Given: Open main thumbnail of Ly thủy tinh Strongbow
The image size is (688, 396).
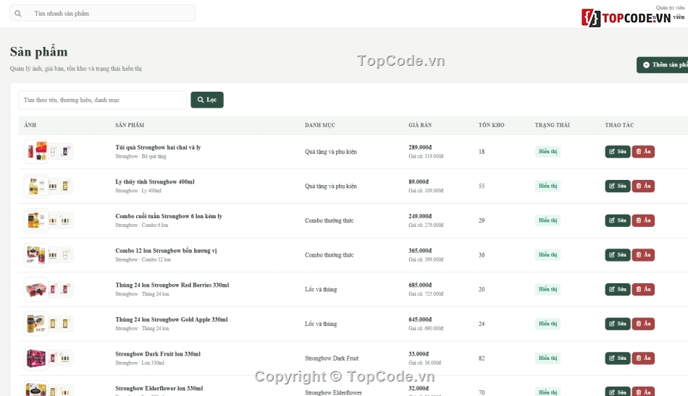Looking at the screenshot, I should [x=36, y=186].
